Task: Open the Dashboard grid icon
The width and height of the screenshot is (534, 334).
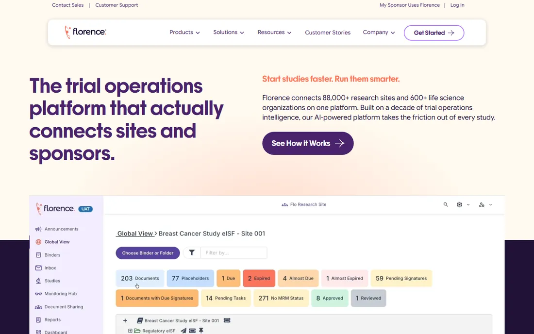Action: click(x=38, y=332)
